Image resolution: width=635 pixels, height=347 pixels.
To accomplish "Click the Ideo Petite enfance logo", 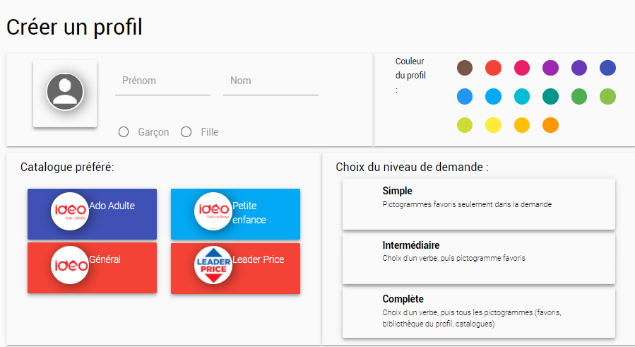I will tap(213, 211).
